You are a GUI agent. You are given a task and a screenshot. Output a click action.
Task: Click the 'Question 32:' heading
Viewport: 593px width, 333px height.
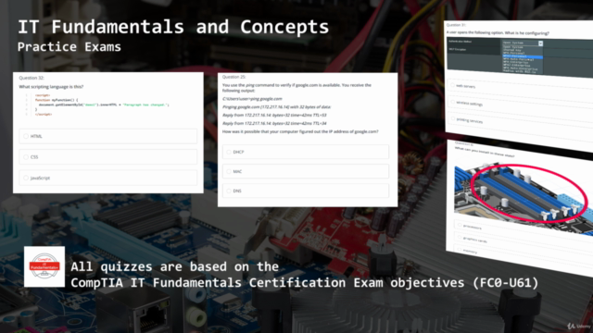coord(32,78)
